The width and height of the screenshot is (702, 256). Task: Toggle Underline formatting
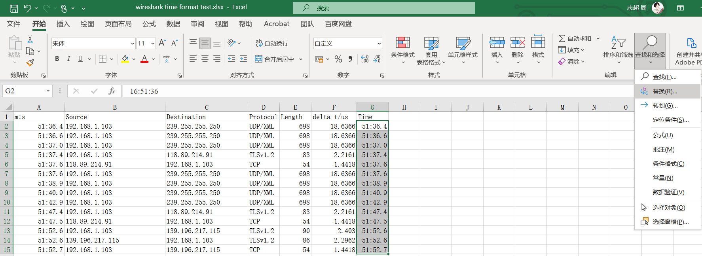[80, 59]
